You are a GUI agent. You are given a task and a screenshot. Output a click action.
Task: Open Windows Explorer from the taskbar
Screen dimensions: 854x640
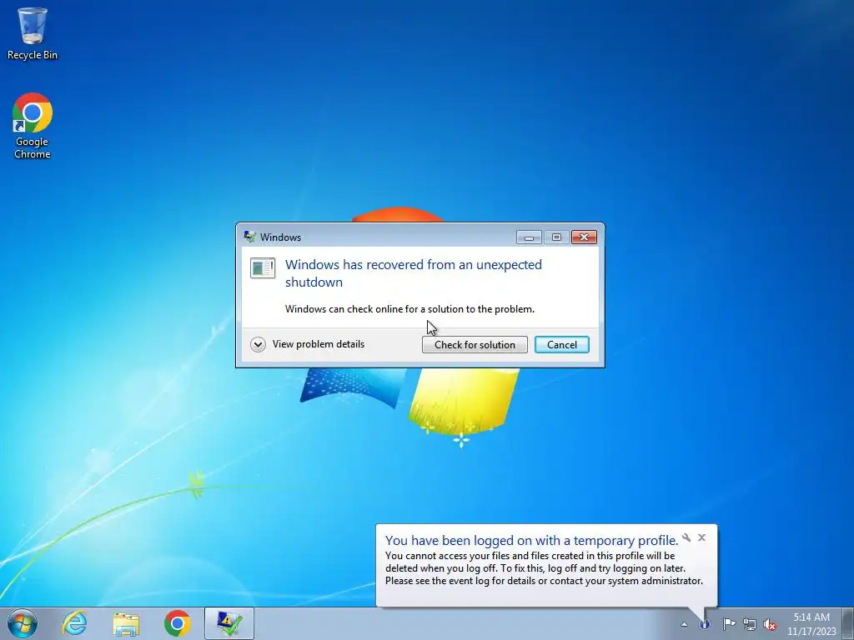coord(126,623)
